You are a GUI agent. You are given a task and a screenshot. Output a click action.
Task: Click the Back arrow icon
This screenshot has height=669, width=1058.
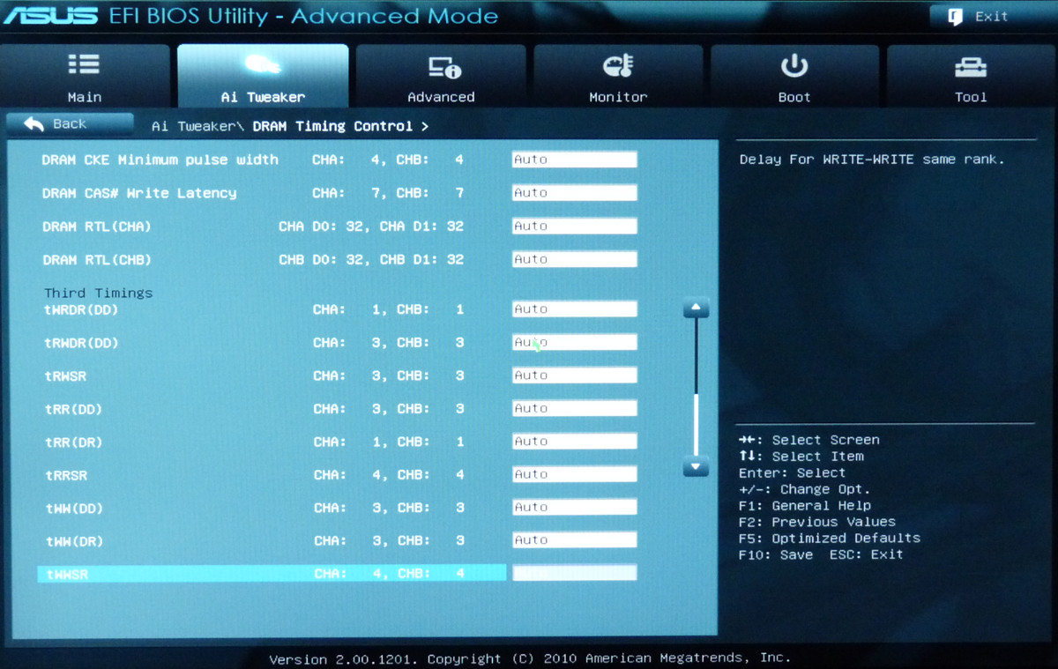point(34,123)
